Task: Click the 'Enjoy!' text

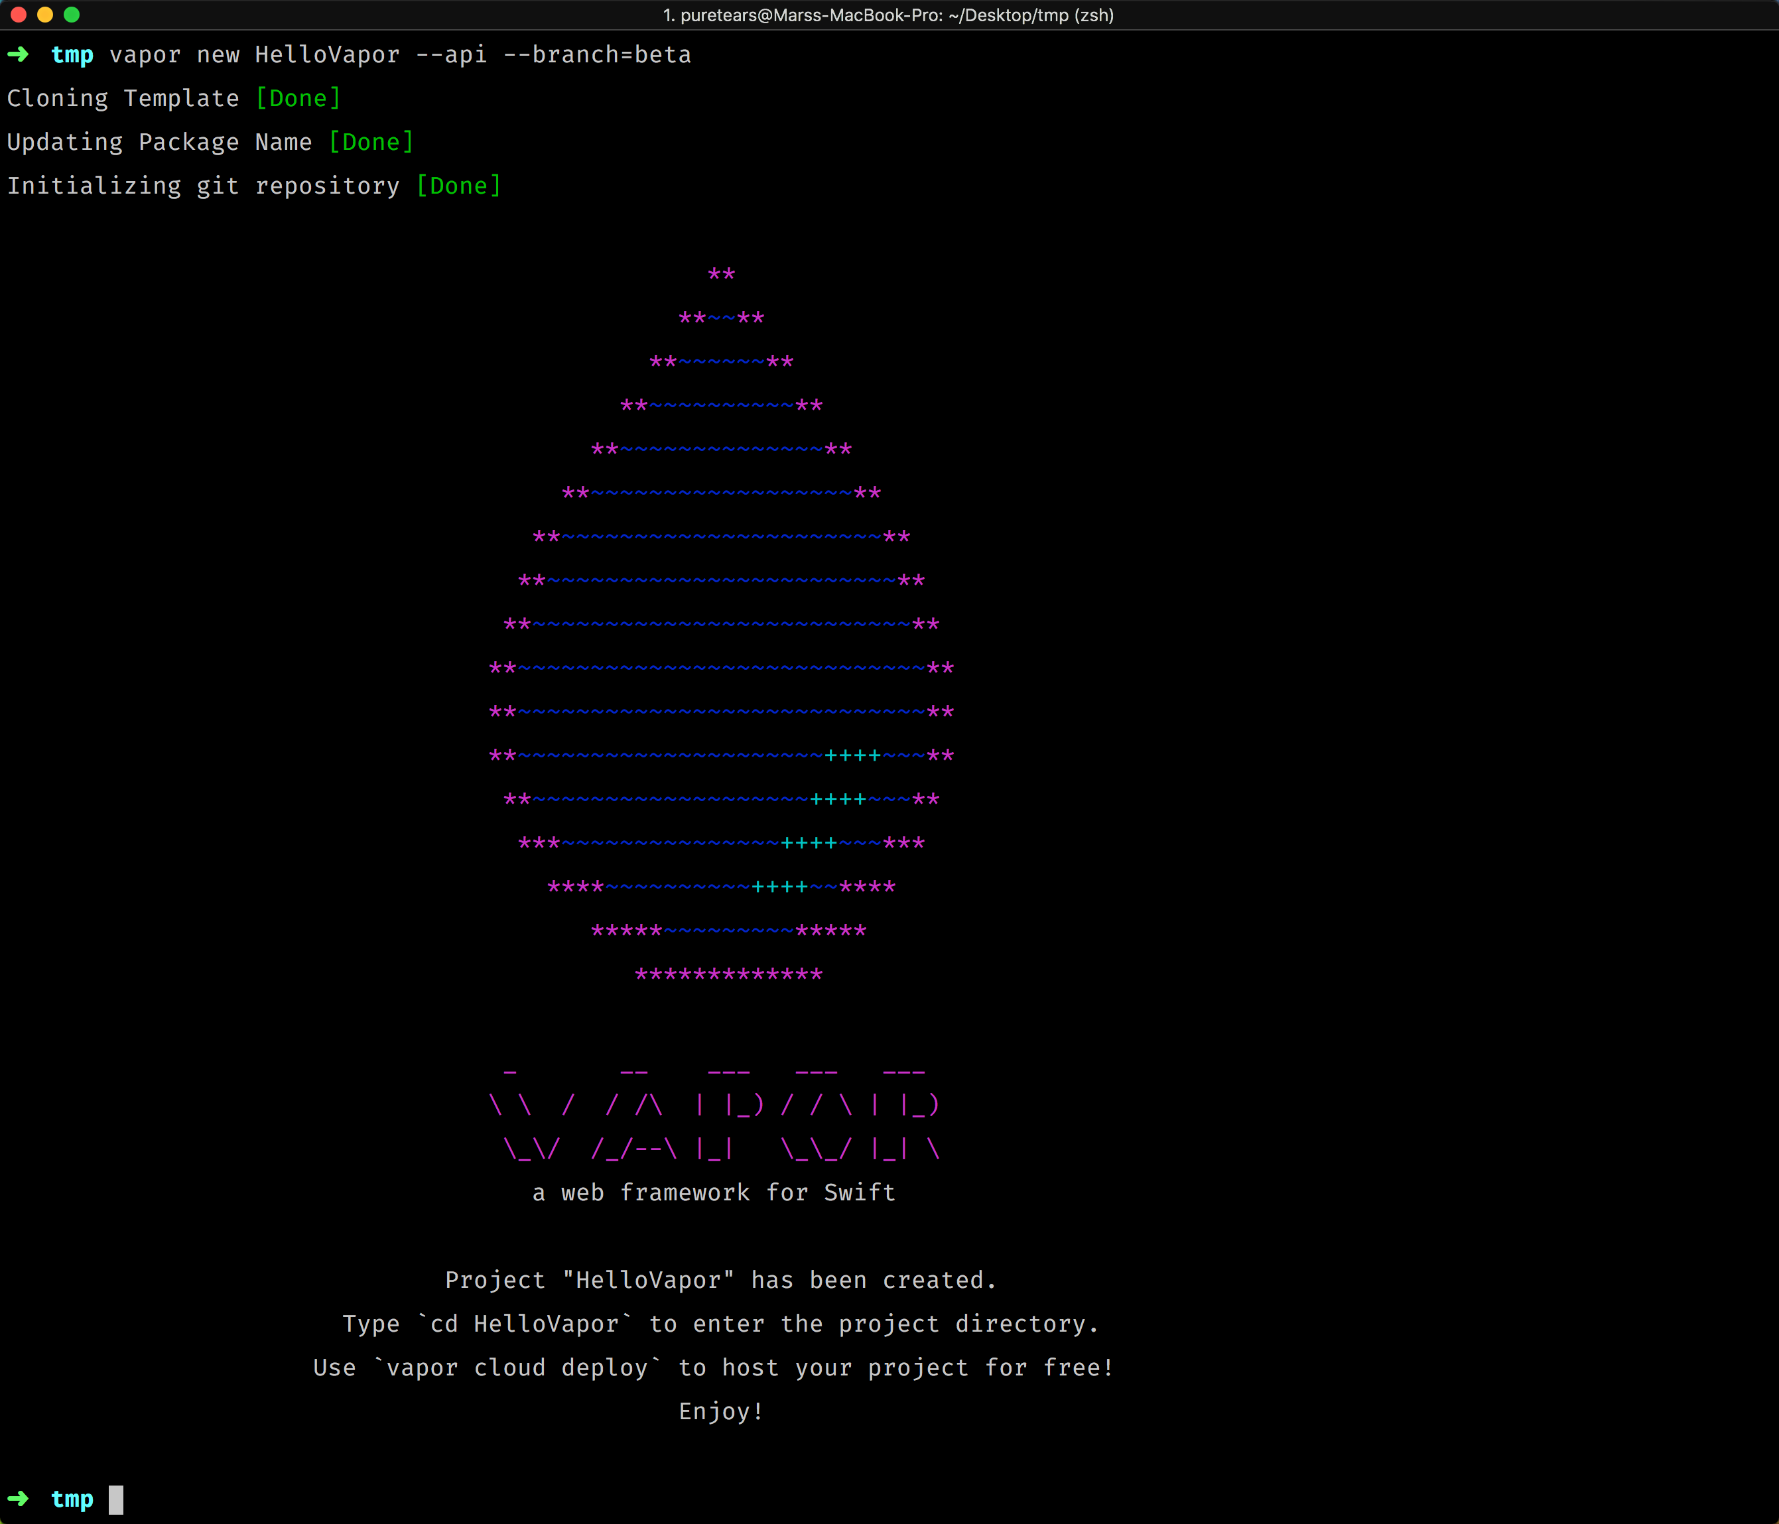Action: tap(721, 1411)
